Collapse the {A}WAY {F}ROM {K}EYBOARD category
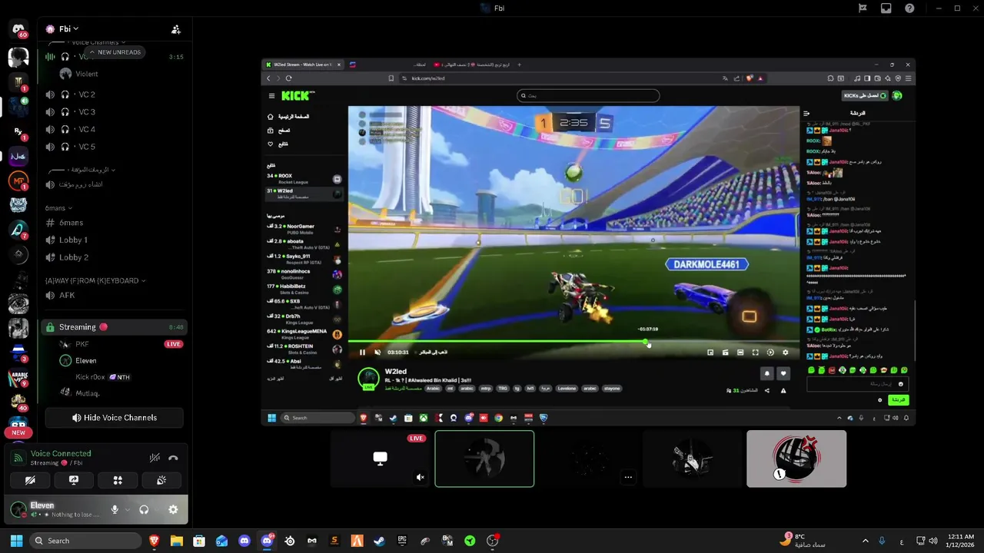 95,280
